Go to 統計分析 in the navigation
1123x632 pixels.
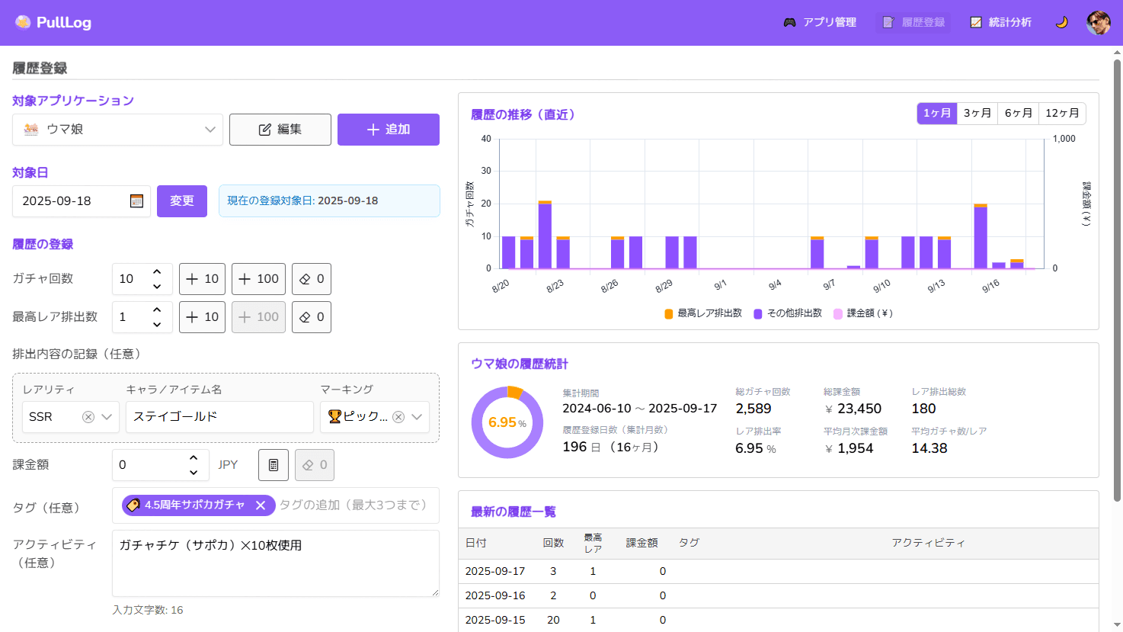click(x=1000, y=23)
